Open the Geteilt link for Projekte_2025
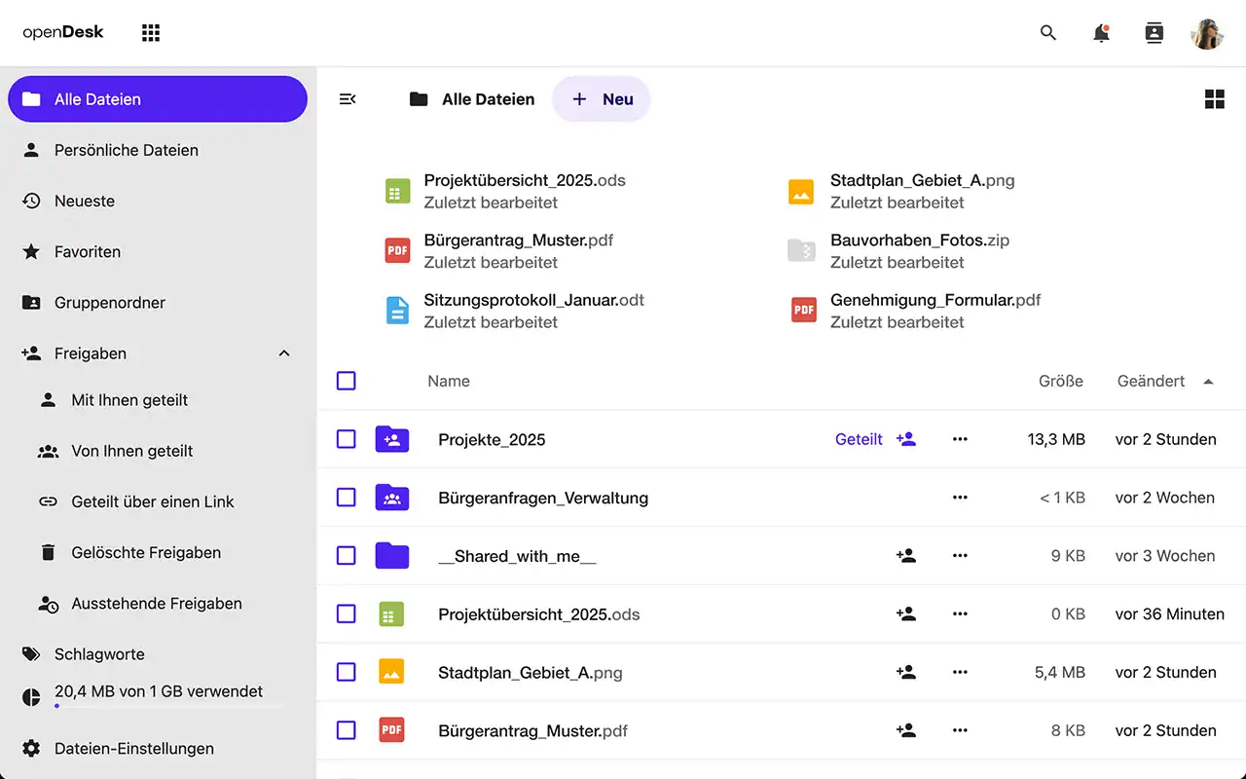Viewport: 1246px width, 779px height. (858, 439)
